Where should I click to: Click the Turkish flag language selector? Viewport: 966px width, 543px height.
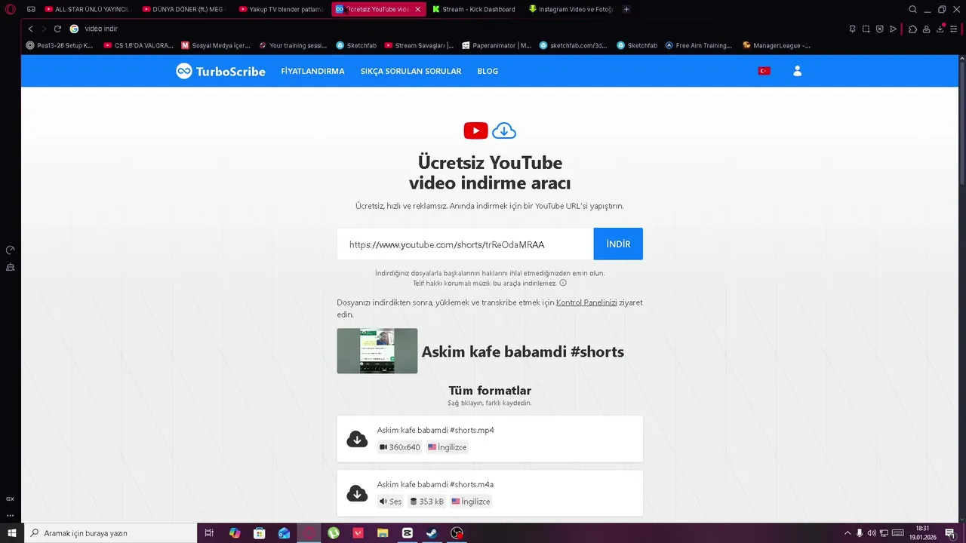[764, 71]
